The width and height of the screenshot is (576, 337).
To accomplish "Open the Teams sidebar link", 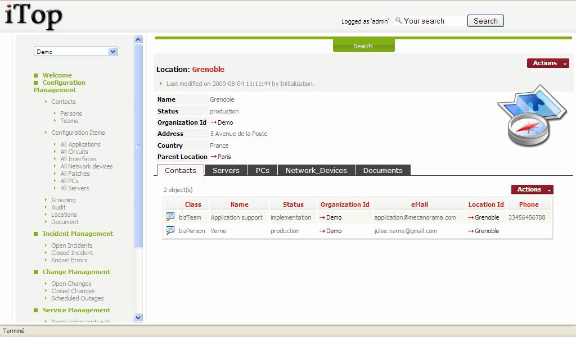I will coord(69,121).
